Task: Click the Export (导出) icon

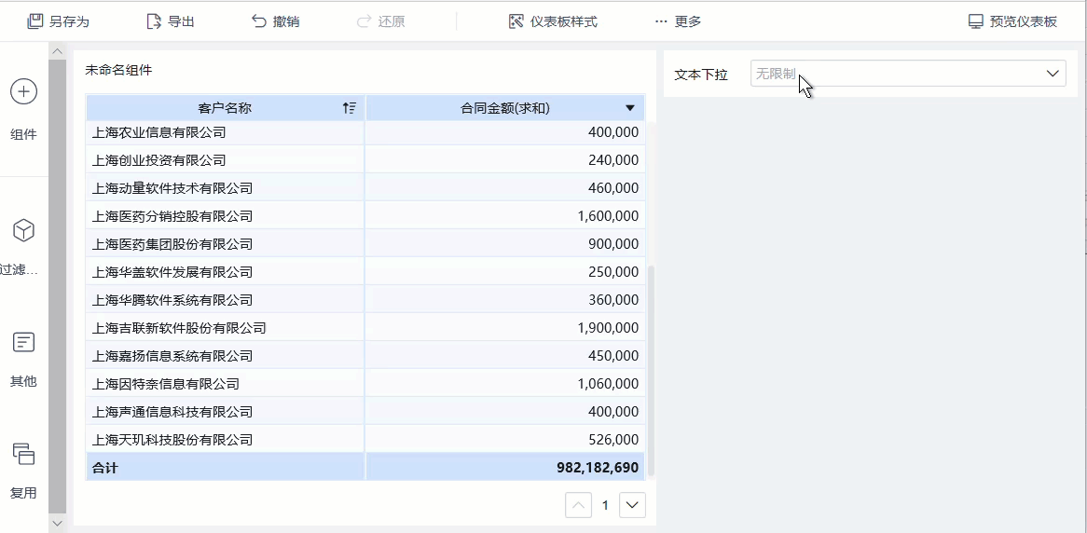Action: coord(155,20)
